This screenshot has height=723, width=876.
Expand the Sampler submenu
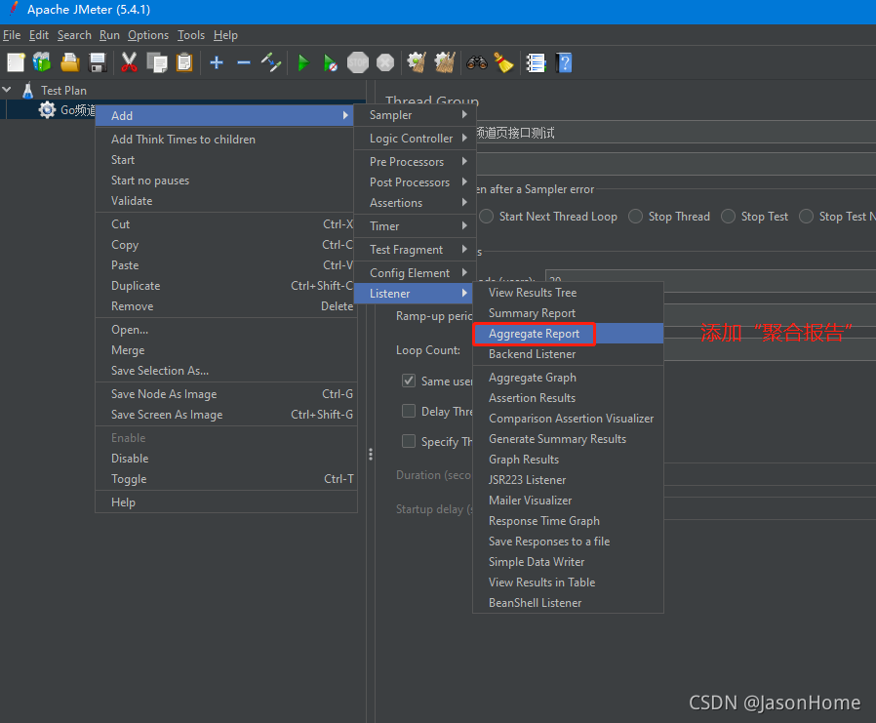point(416,115)
